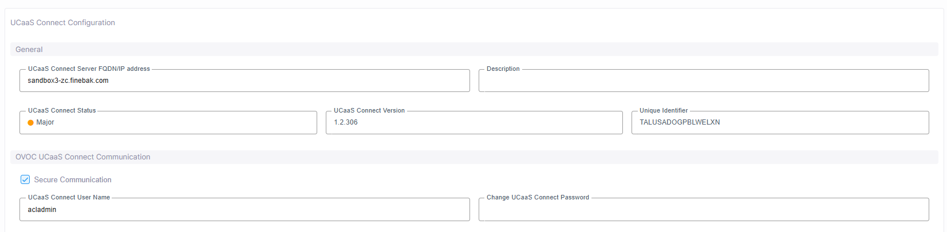Click the Description field label
Viewport: 947px width, 232px height.
pyautogui.click(x=503, y=69)
